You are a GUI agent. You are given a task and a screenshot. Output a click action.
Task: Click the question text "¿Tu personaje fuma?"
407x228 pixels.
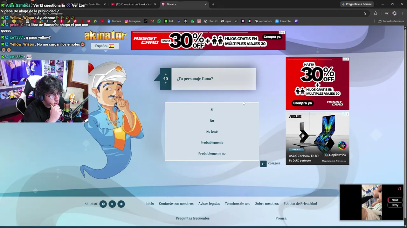[x=195, y=79]
